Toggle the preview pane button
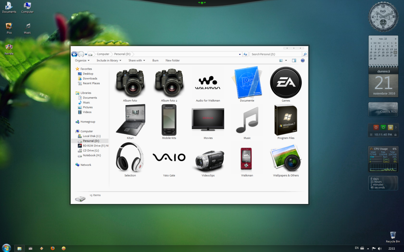The width and height of the screenshot is (404, 252). [x=294, y=60]
